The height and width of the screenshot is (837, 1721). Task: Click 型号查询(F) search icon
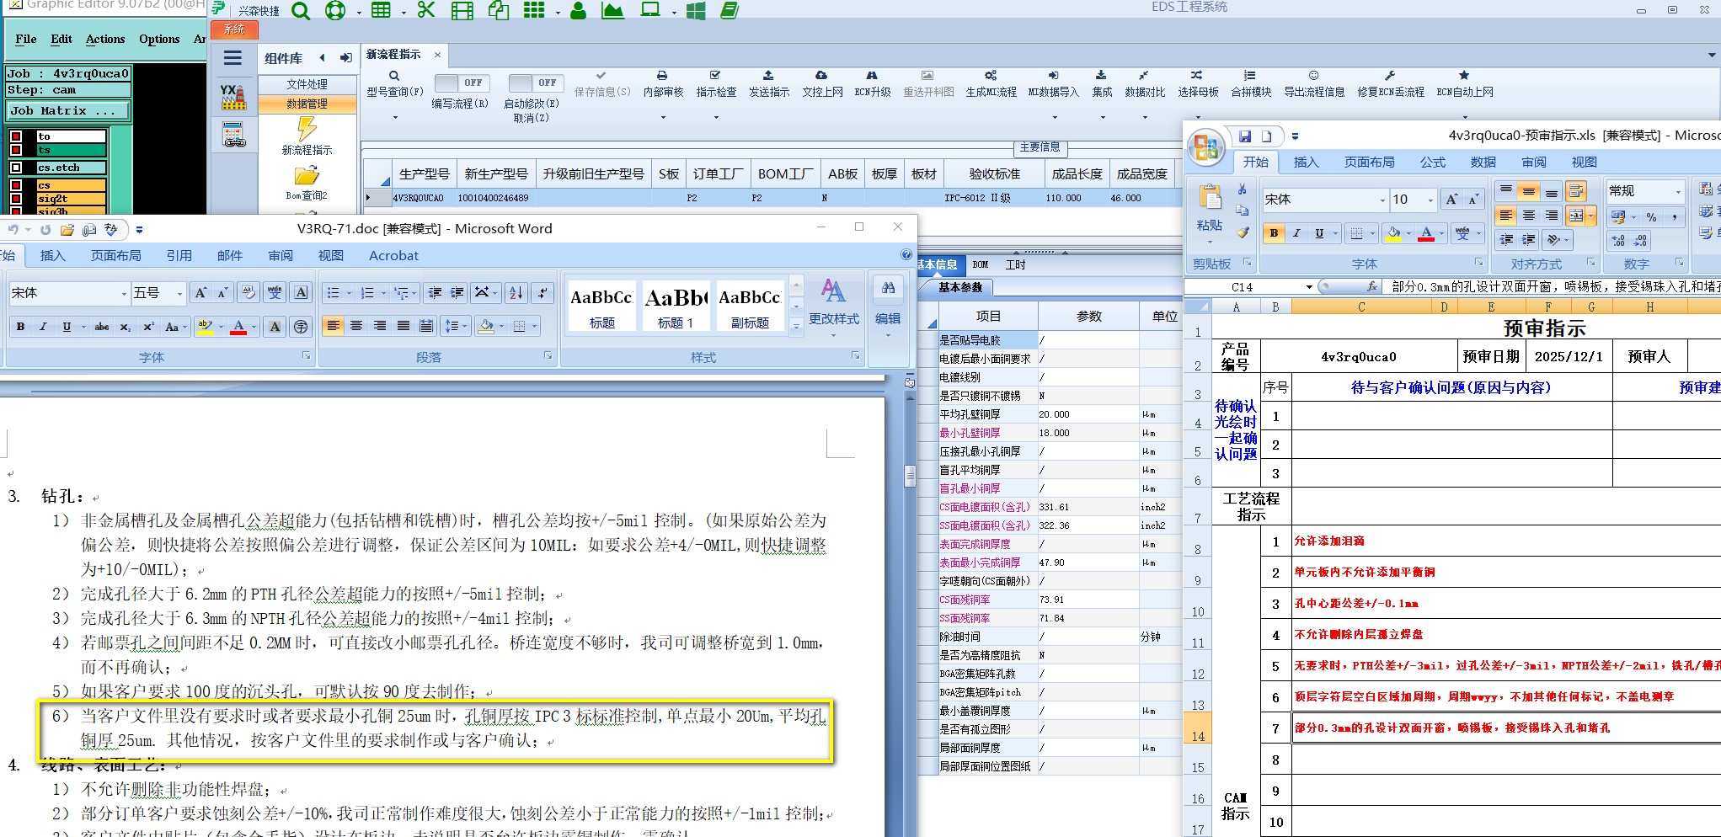pos(394,76)
